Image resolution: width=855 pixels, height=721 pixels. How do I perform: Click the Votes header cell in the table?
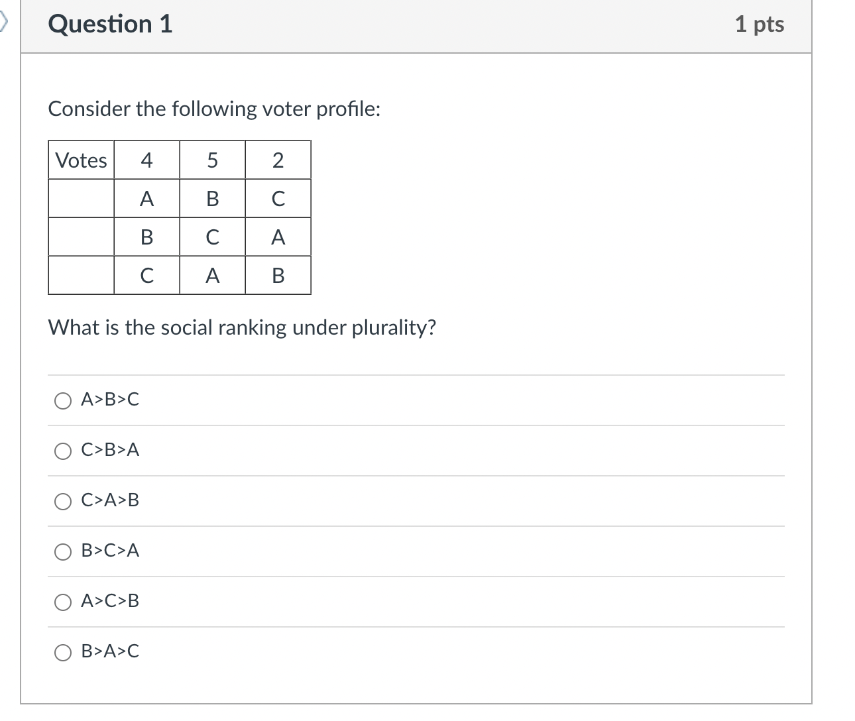click(x=81, y=160)
